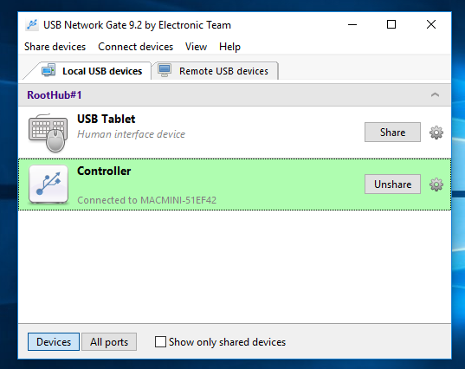The image size is (465, 369).
Task: Open the Help menu
Action: point(229,47)
